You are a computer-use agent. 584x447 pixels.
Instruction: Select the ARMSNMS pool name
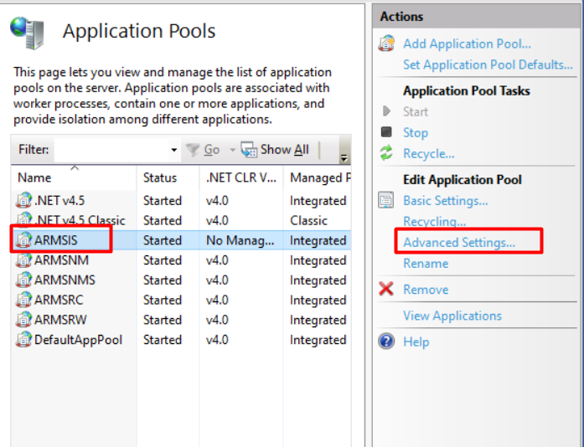(65, 280)
